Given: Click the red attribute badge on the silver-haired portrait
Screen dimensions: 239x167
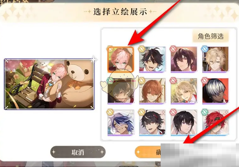Looking at the screenshot, I should (205, 81).
